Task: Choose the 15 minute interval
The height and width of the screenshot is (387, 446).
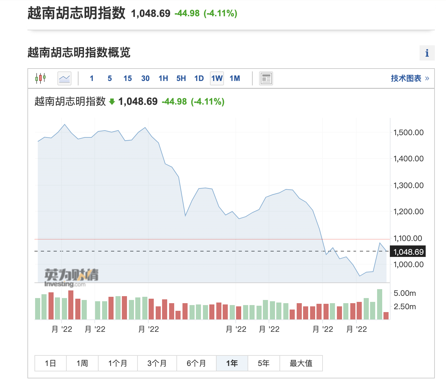Action: click(128, 78)
